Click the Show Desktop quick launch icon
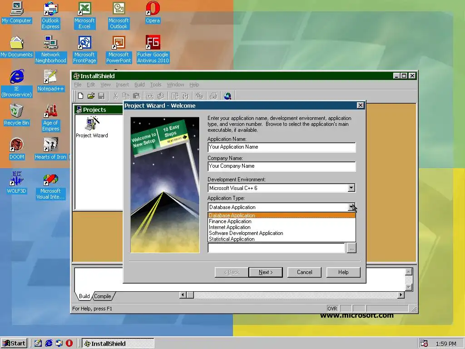The height and width of the screenshot is (349, 465). (38, 344)
